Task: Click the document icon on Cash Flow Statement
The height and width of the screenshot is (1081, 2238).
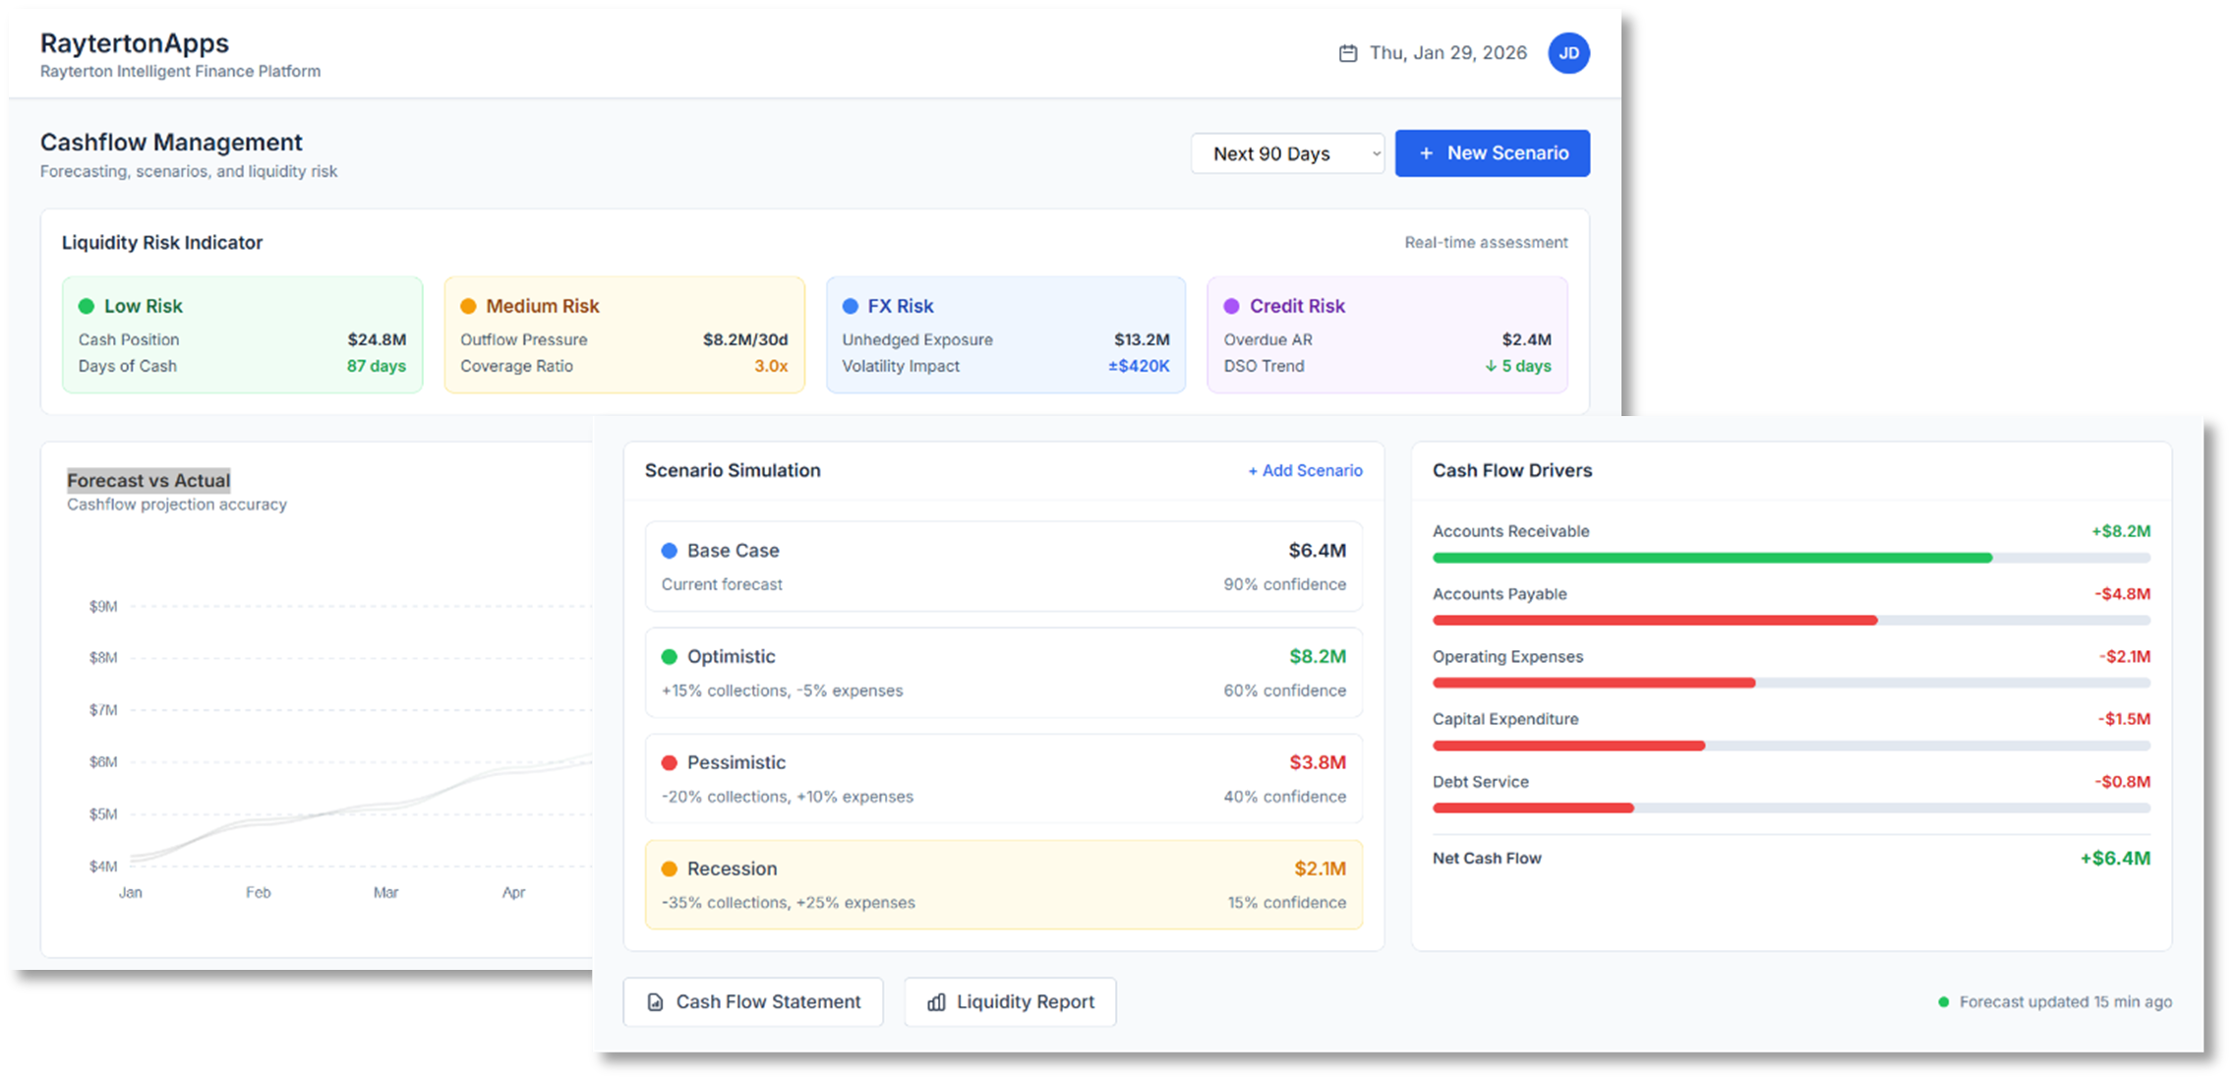Action: pyautogui.click(x=655, y=1001)
